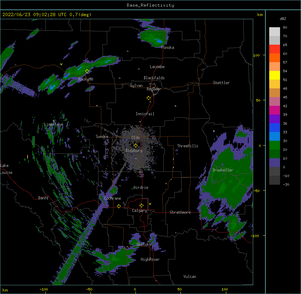Click the dBZ legend heading

pyautogui.click(x=283, y=19)
